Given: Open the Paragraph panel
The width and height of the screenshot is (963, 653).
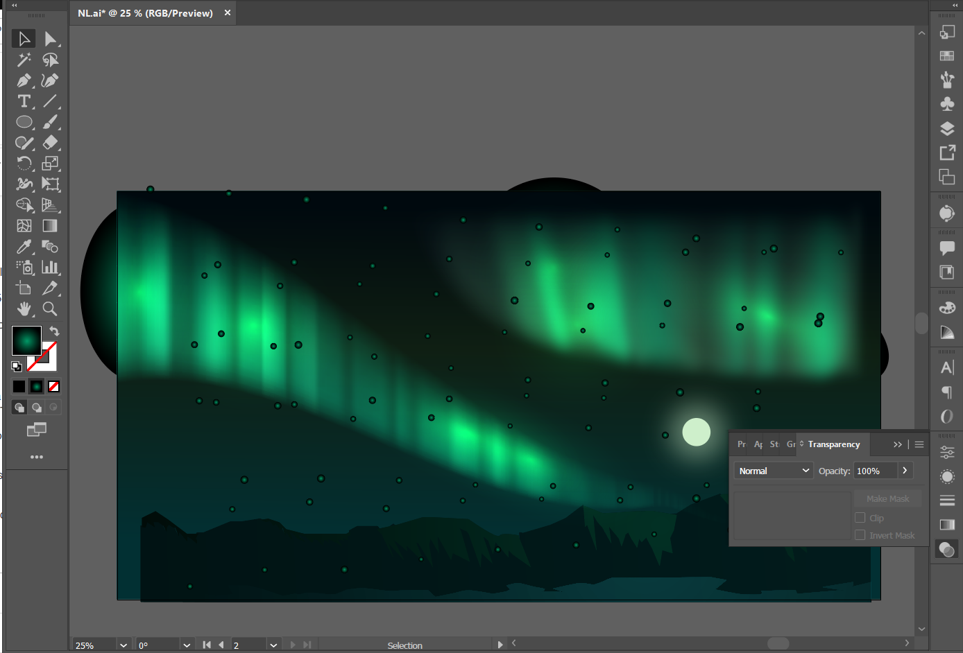Looking at the screenshot, I should [947, 392].
